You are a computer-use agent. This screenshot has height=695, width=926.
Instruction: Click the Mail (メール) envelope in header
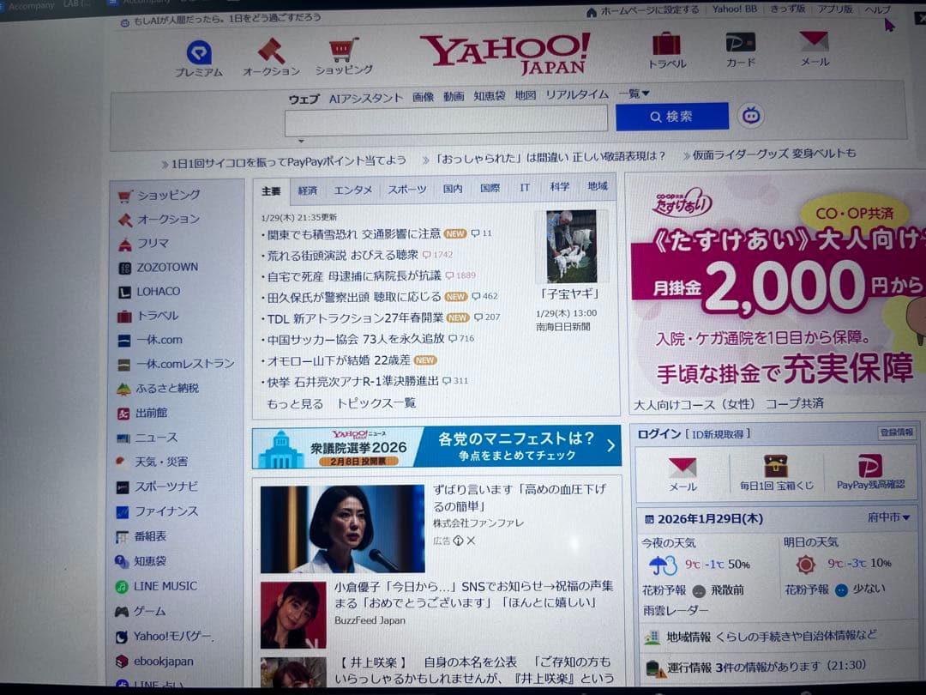814,42
